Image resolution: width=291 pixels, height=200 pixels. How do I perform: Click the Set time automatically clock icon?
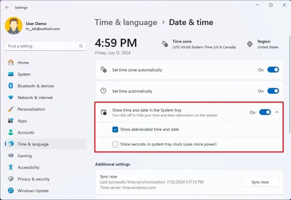[x=103, y=91]
